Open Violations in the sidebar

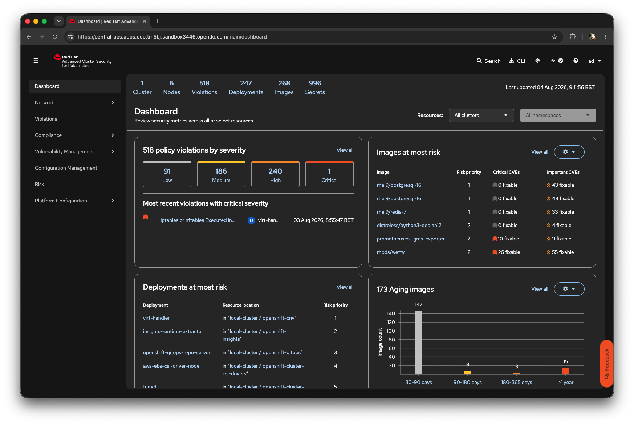click(75, 119)
